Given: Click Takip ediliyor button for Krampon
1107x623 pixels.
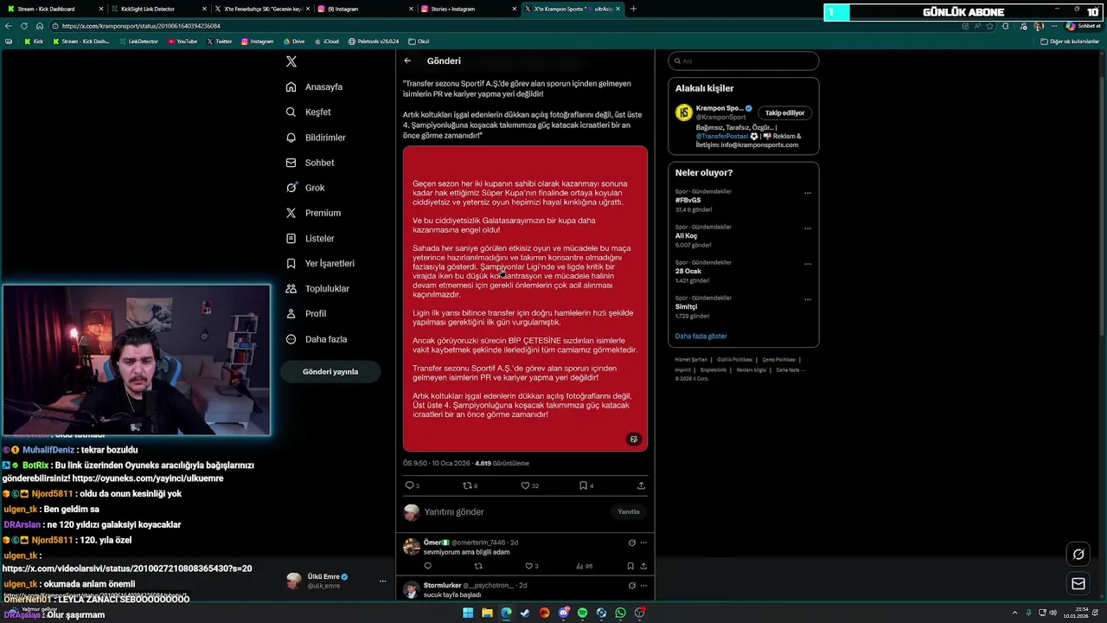Looking at the screenshot, I should pos(785,112).
